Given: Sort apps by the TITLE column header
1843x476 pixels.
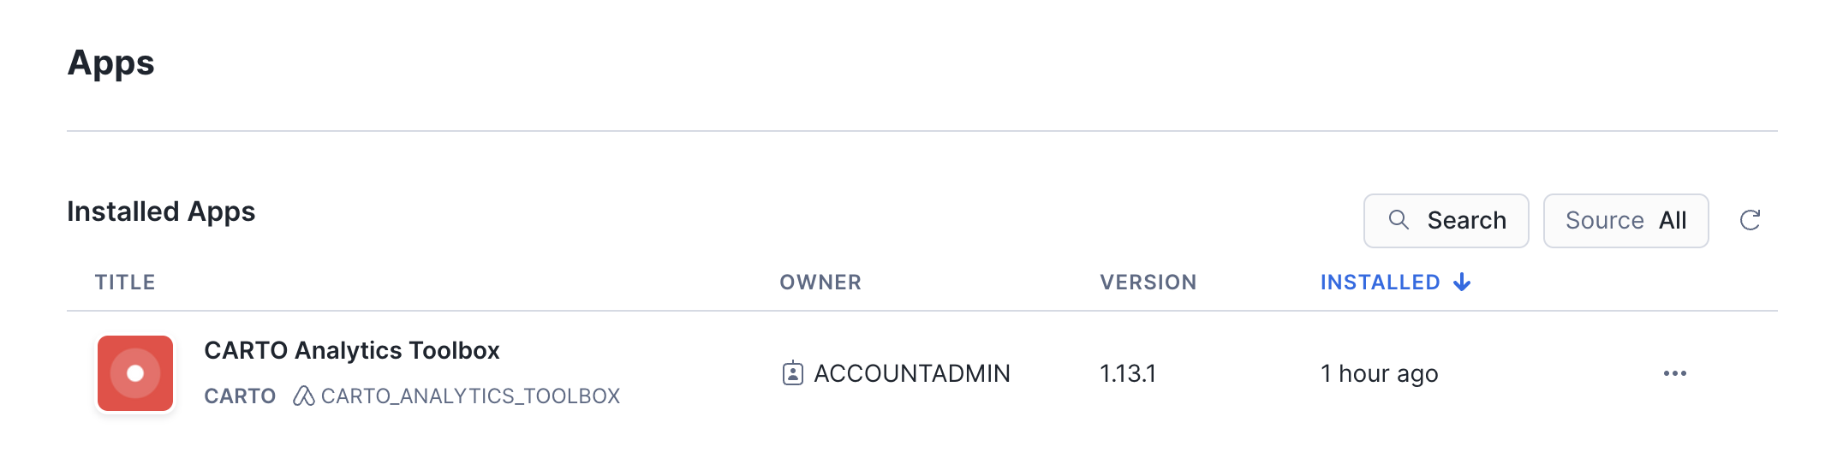Looking at the screenshot, I should click(x=125, y=283).
